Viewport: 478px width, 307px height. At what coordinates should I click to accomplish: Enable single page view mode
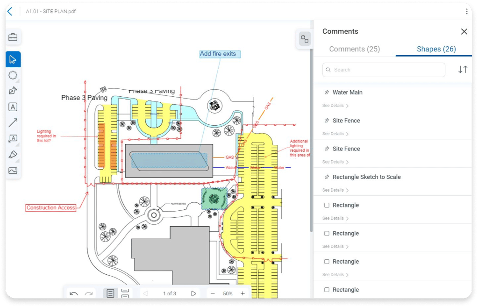(x=110, y=293)
